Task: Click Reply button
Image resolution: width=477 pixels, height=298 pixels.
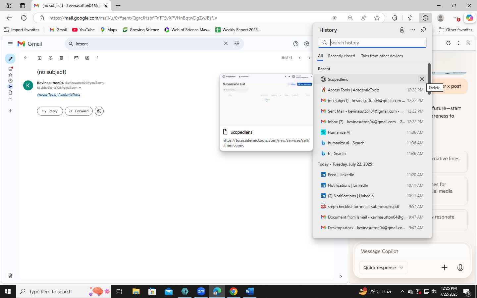Action: (50, 111)
